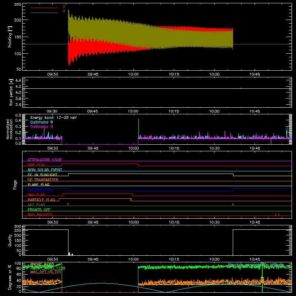Click the Flags axis title

click(15, 185)
